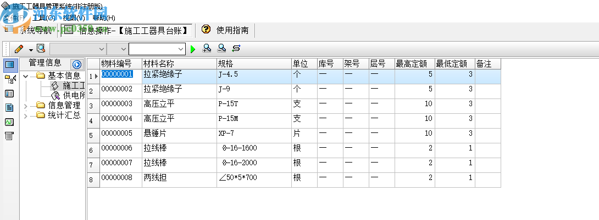599x220 pixels.
Task: Open the narrow operator combo box
Action: pyautogui.click(x=117, y=49)
